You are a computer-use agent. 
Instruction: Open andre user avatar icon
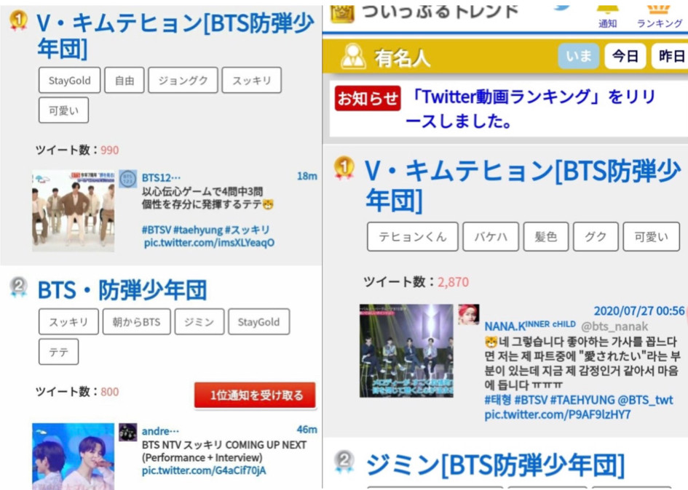(128, 432)
